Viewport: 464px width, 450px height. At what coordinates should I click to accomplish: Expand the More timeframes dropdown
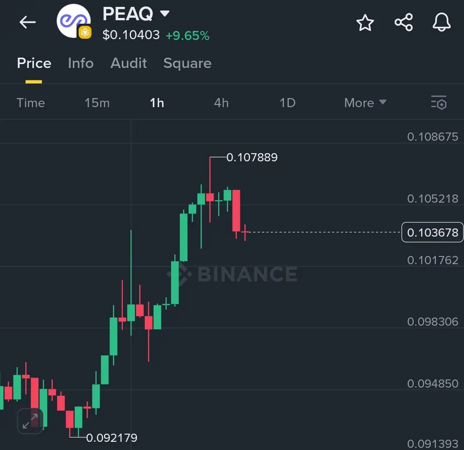point(365,103)
